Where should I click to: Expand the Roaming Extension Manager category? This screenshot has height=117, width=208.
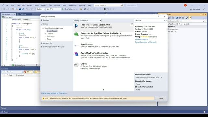(x=42, y=47)
